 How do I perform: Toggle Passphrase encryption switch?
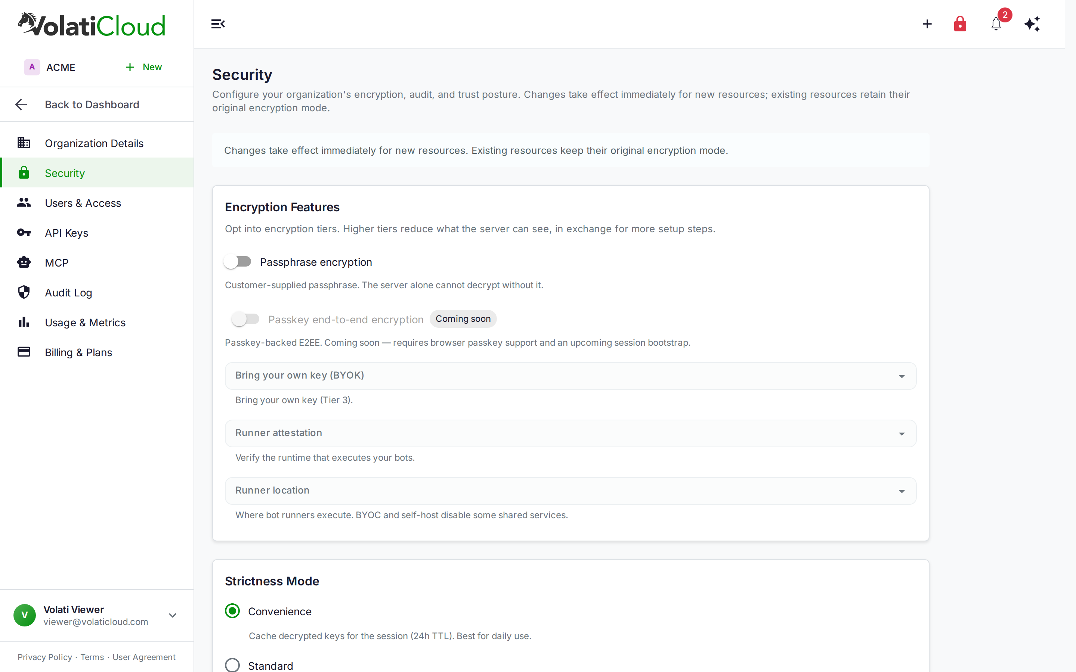pos(238,262)
